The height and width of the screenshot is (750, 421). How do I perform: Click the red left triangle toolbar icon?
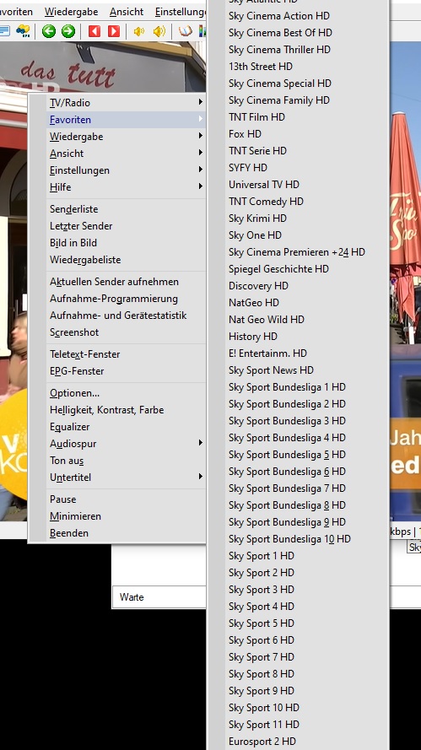point(94,31)
